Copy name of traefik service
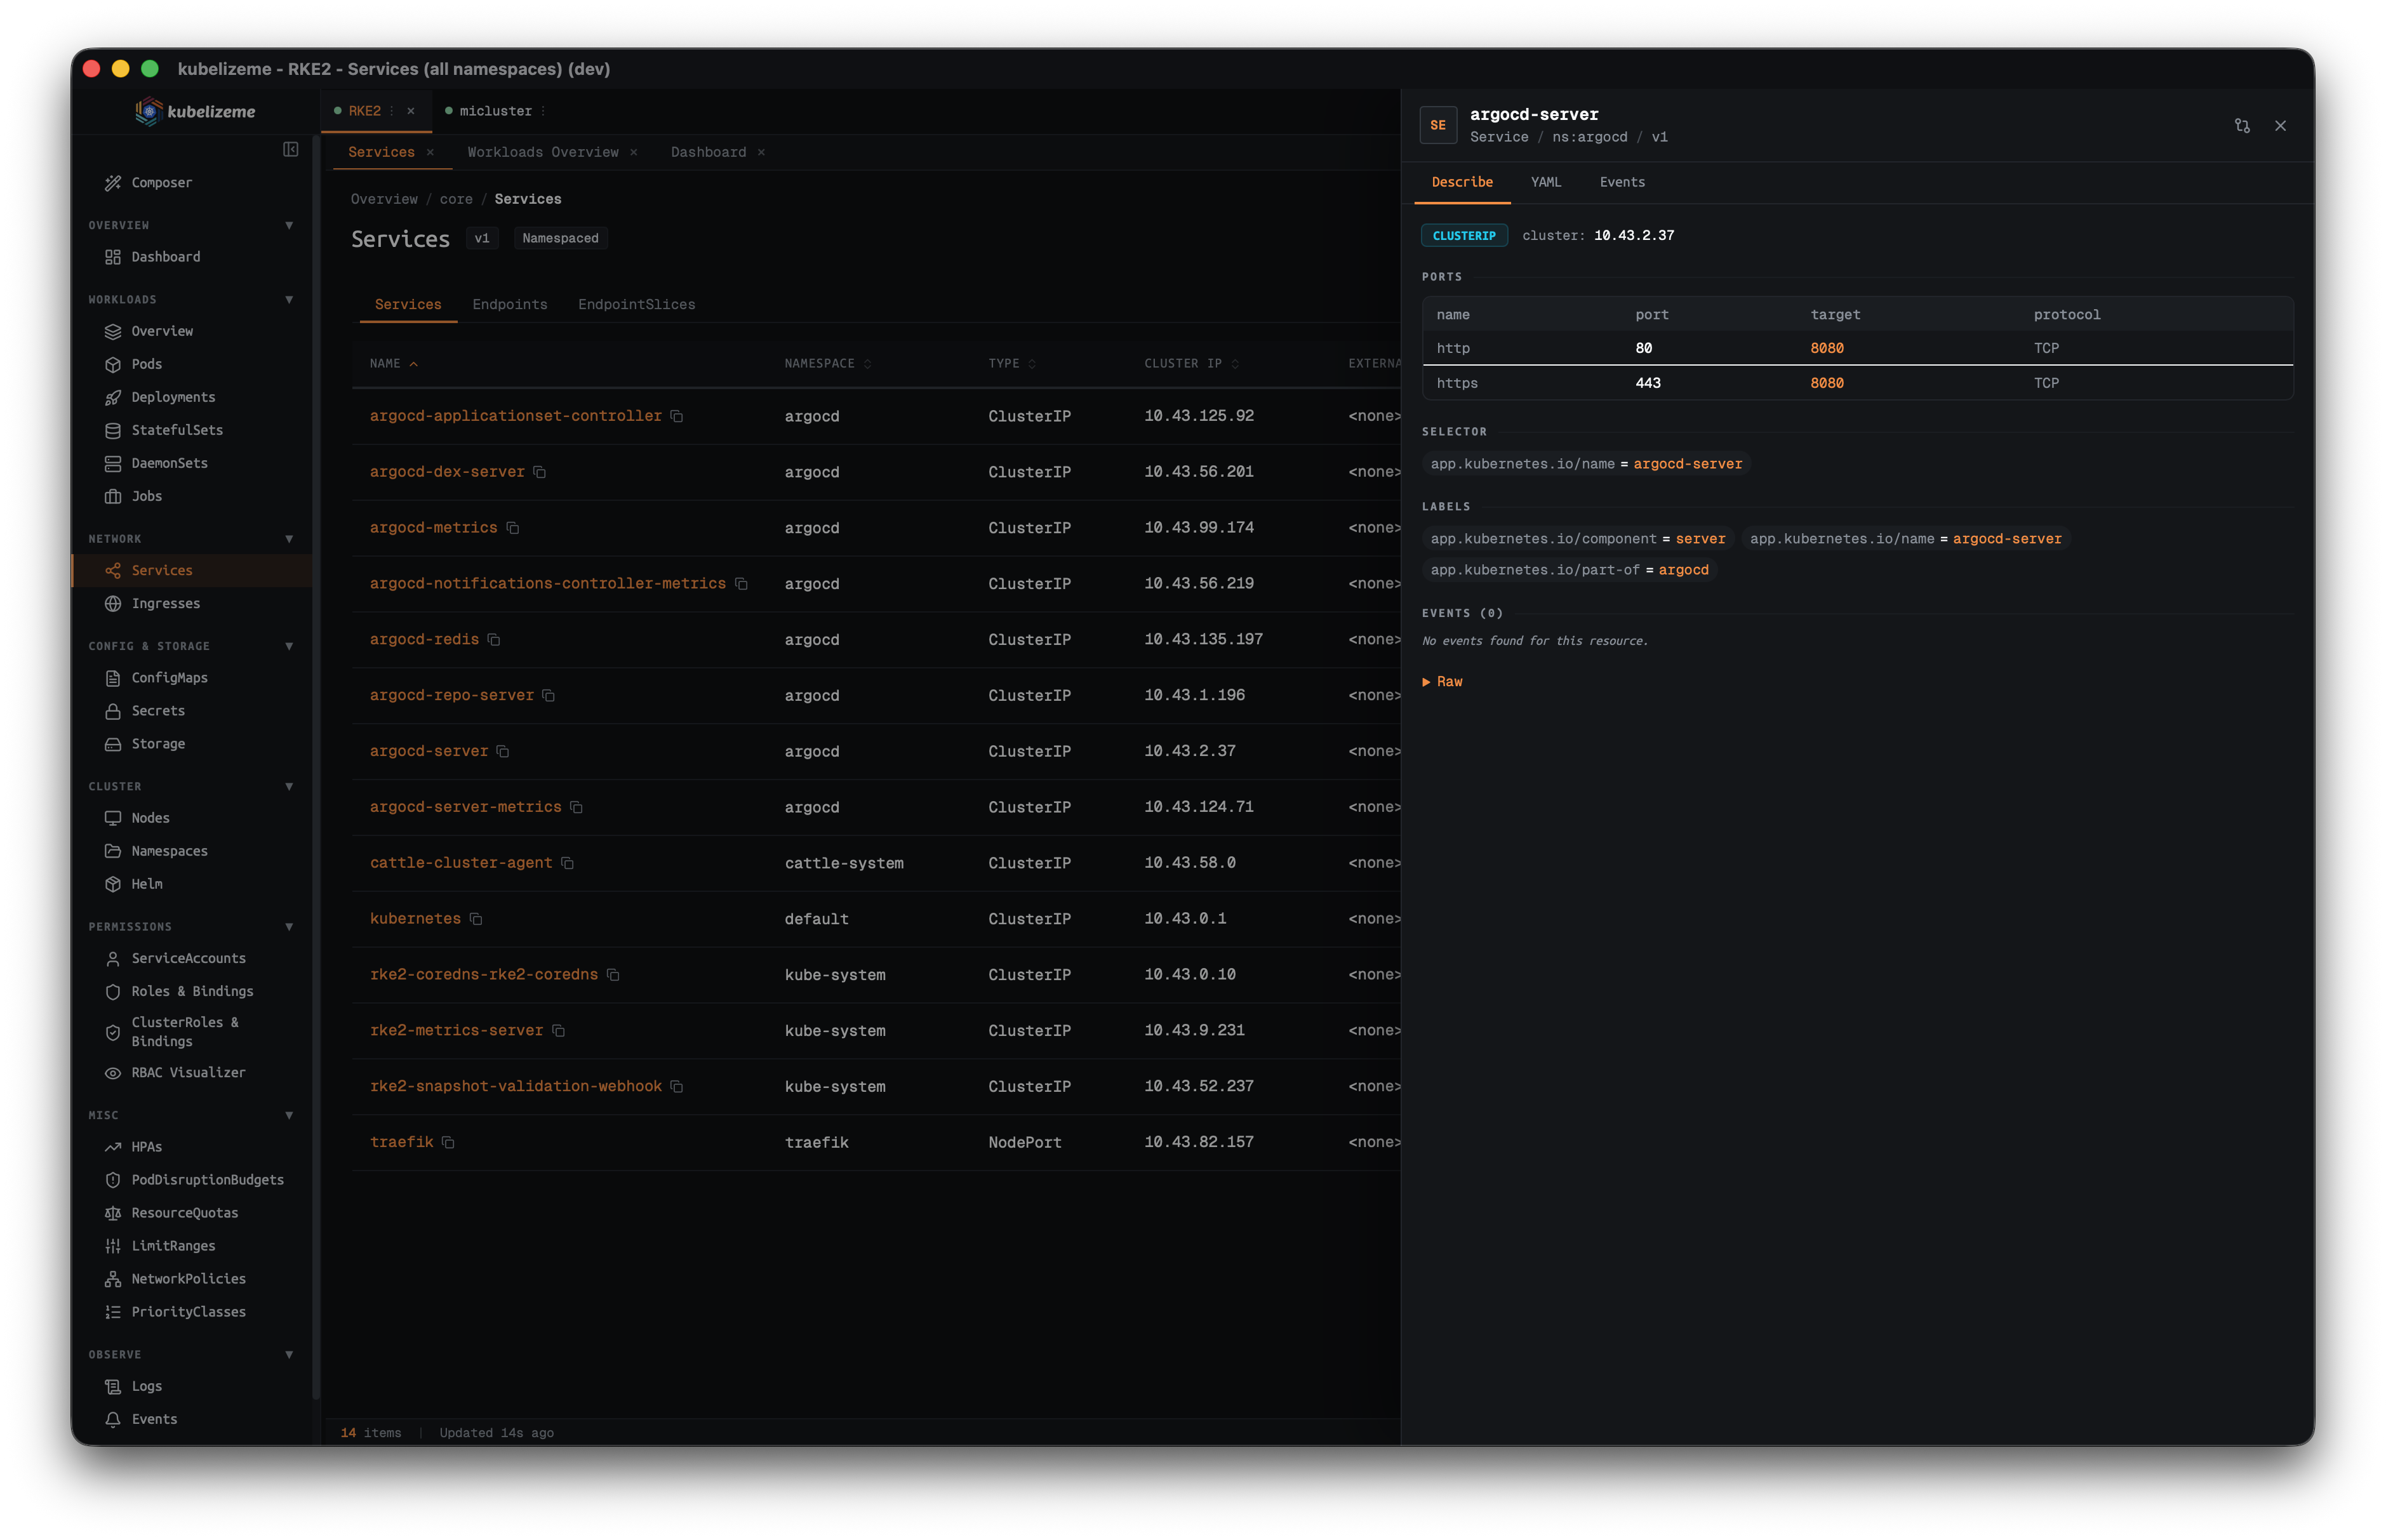 449,1142
